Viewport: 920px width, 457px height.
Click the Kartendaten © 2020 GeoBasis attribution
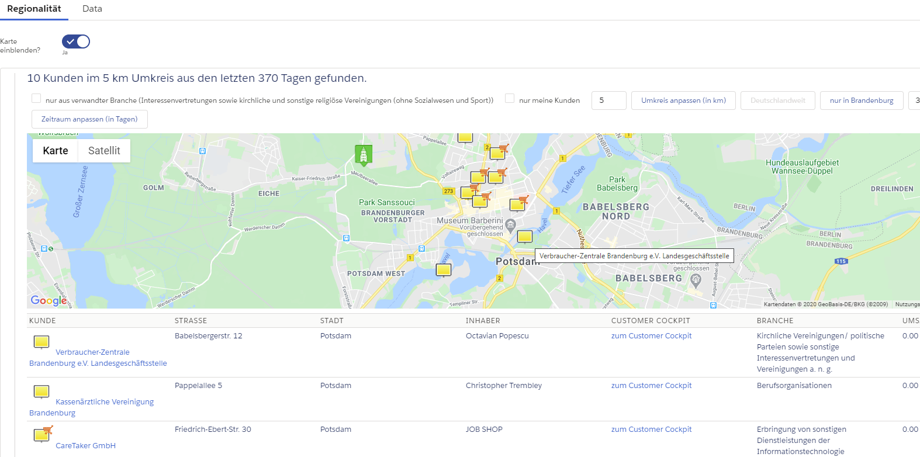click(825, 304)
